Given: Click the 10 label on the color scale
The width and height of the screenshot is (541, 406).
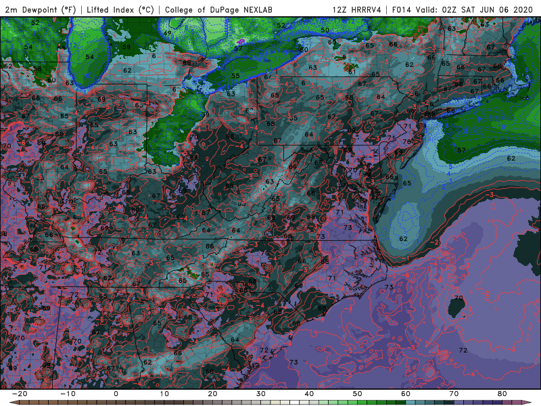Looking at the screenshot, I should (164, 394).
